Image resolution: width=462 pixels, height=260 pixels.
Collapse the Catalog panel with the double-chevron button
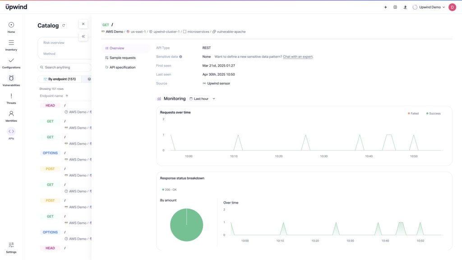[x=83, y=36]
